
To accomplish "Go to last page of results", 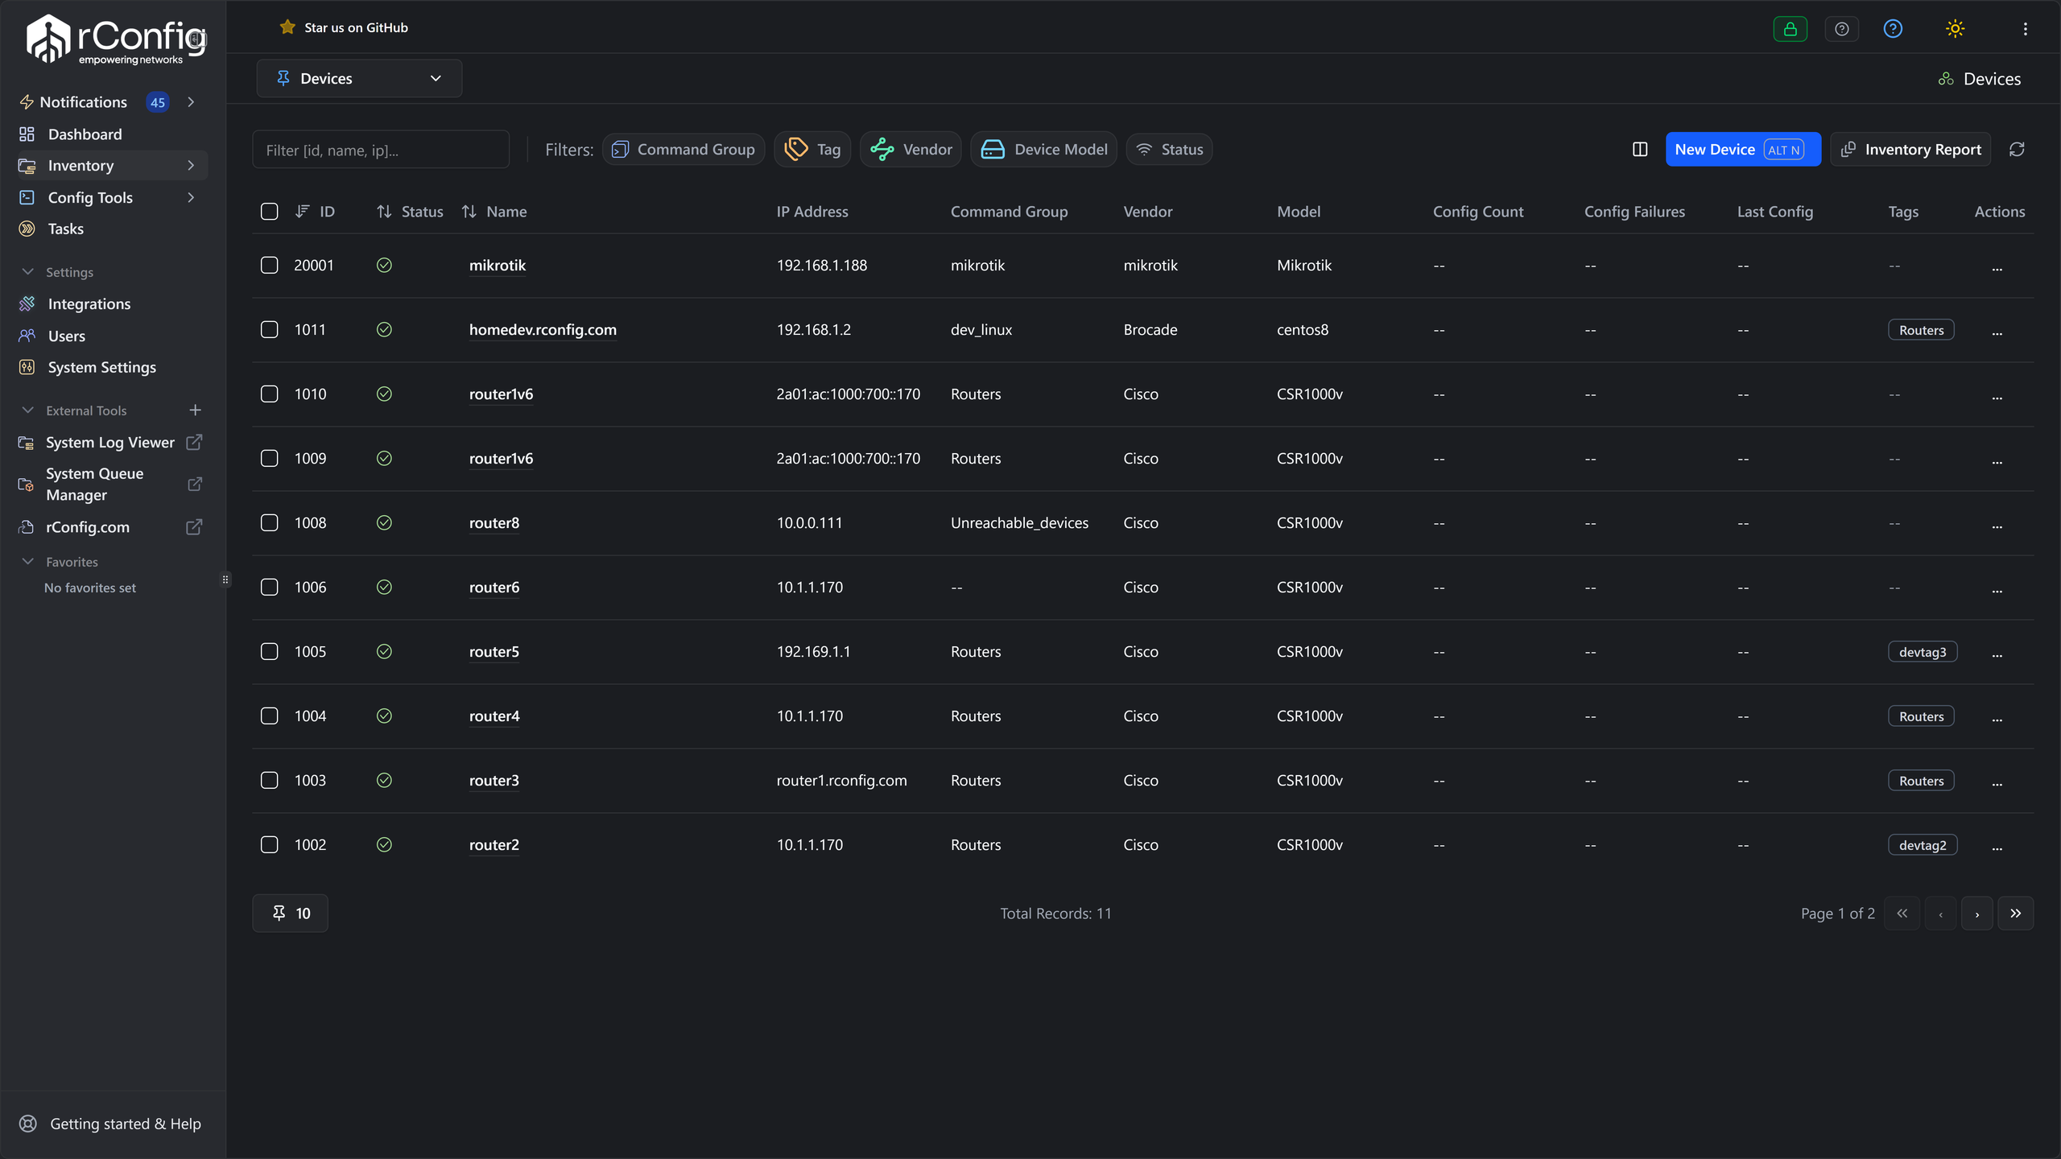I will 2015,914.
